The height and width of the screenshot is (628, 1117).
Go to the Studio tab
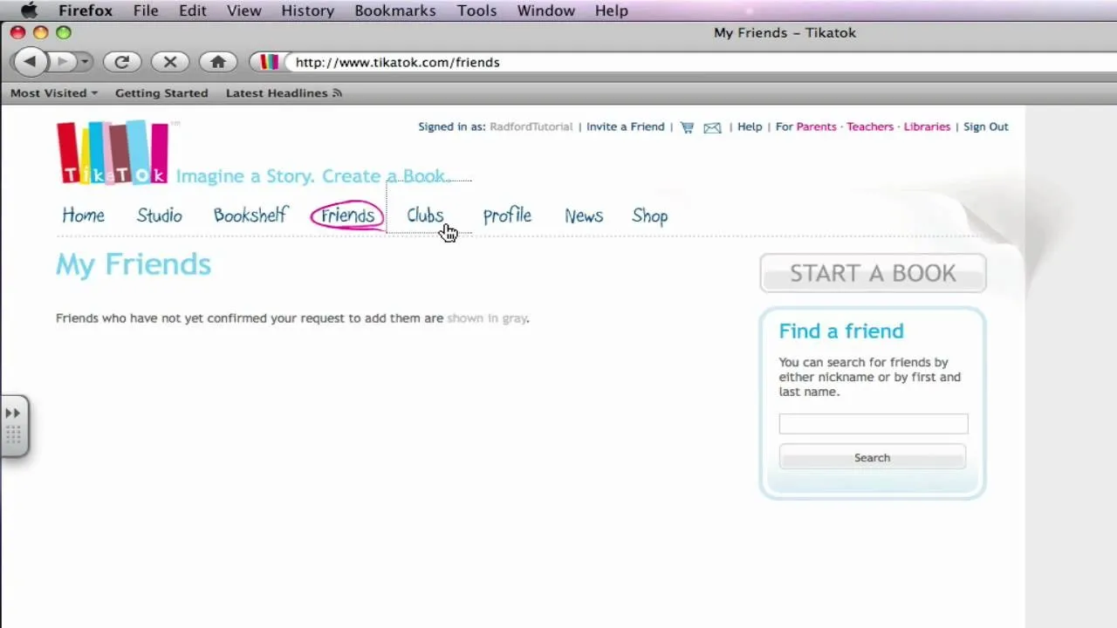(x=159, y=215)
